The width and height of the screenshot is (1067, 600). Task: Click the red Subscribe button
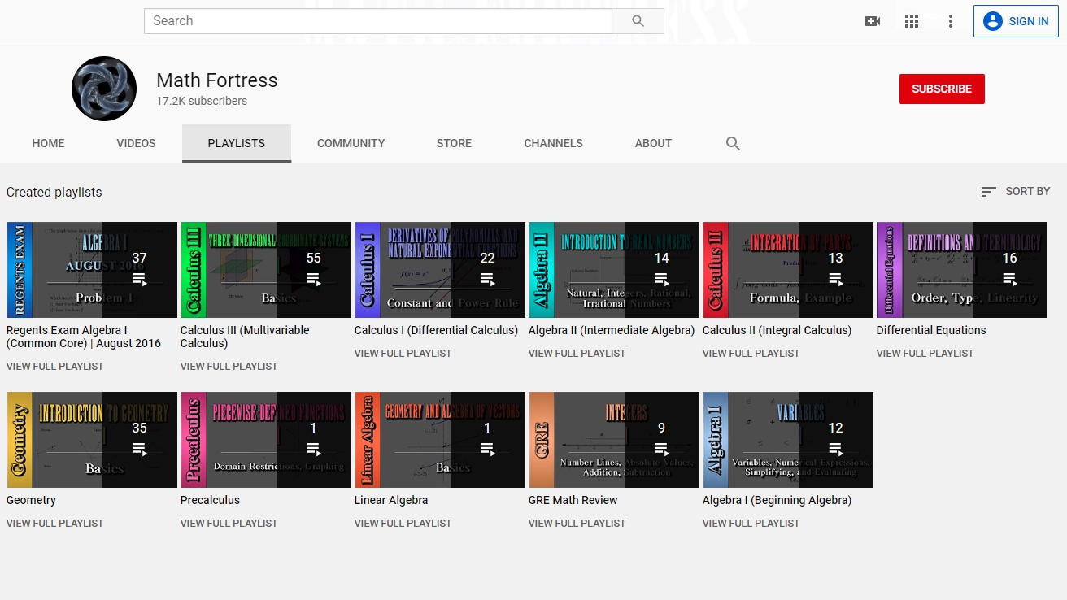(942, 89)
